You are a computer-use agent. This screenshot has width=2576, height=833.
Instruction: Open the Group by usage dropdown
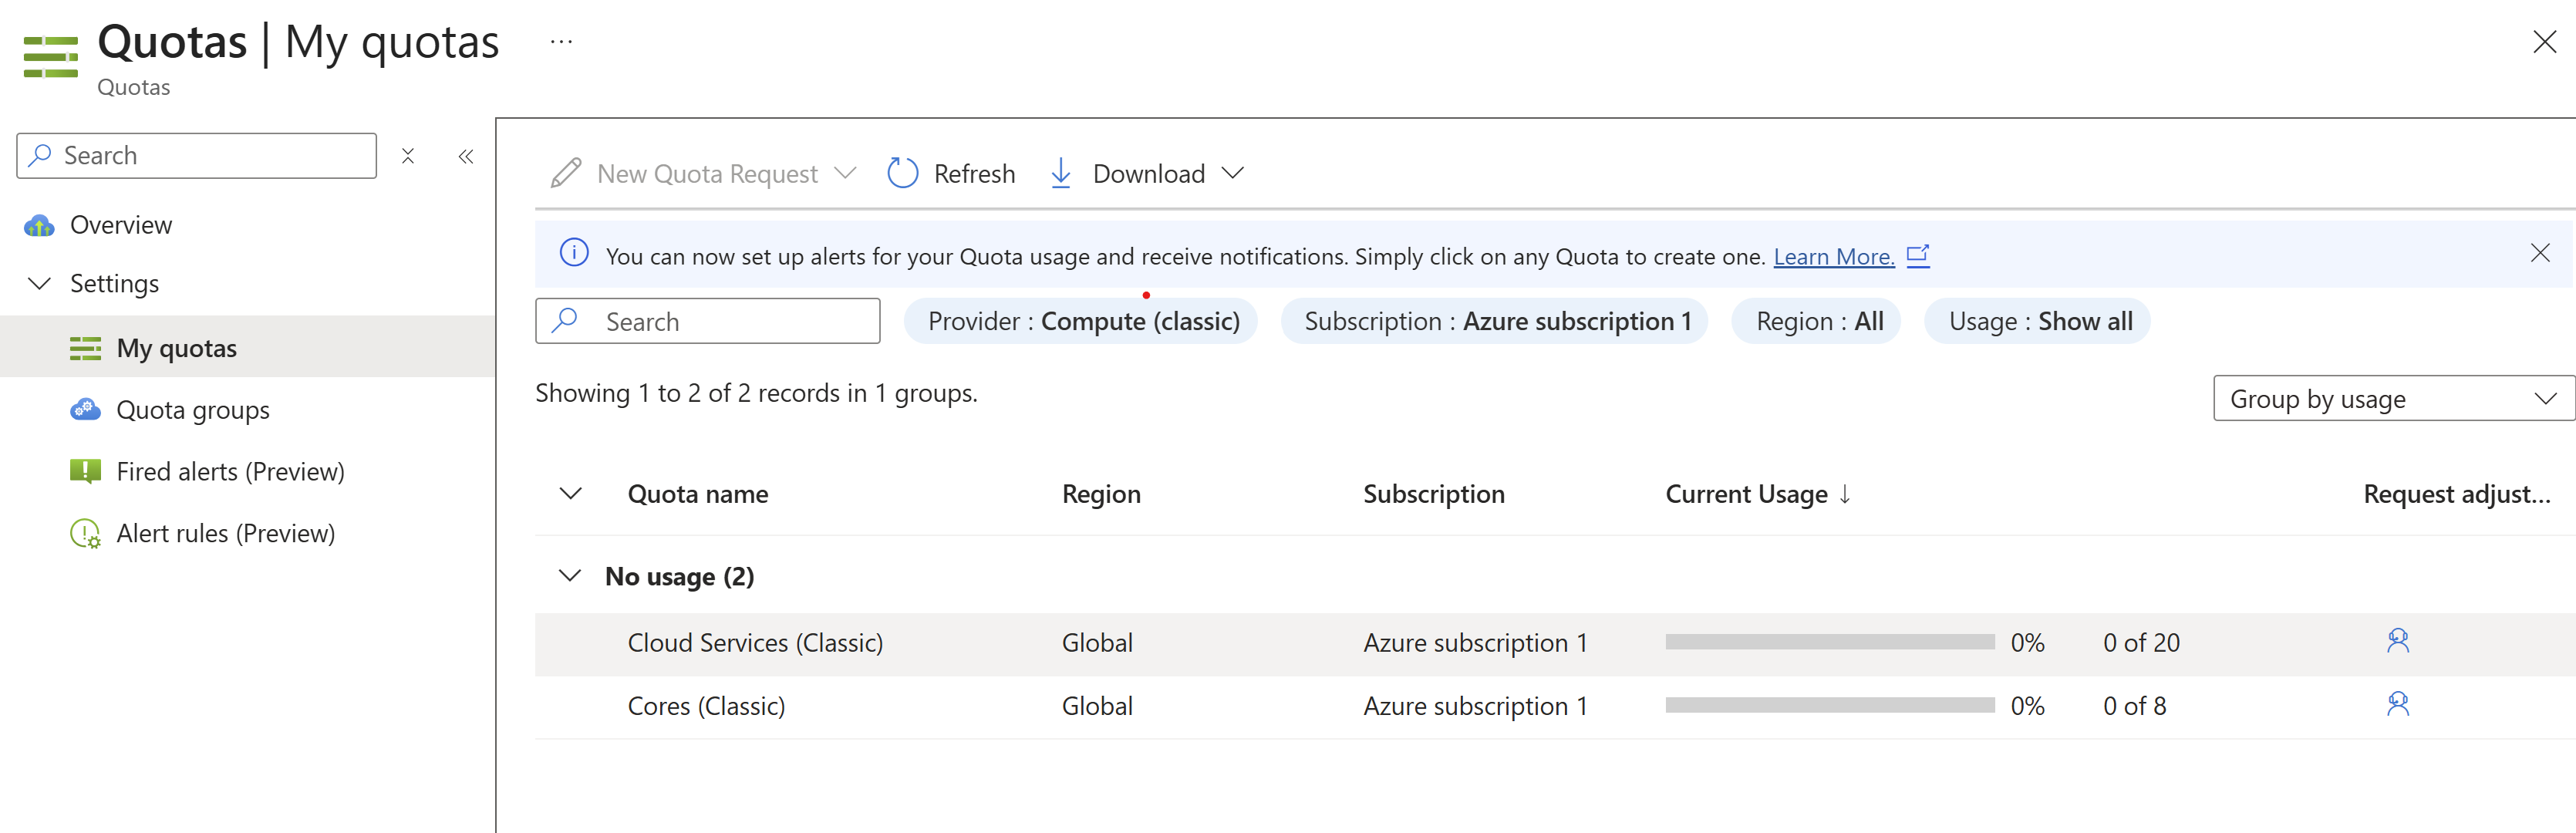point(2392,399)
